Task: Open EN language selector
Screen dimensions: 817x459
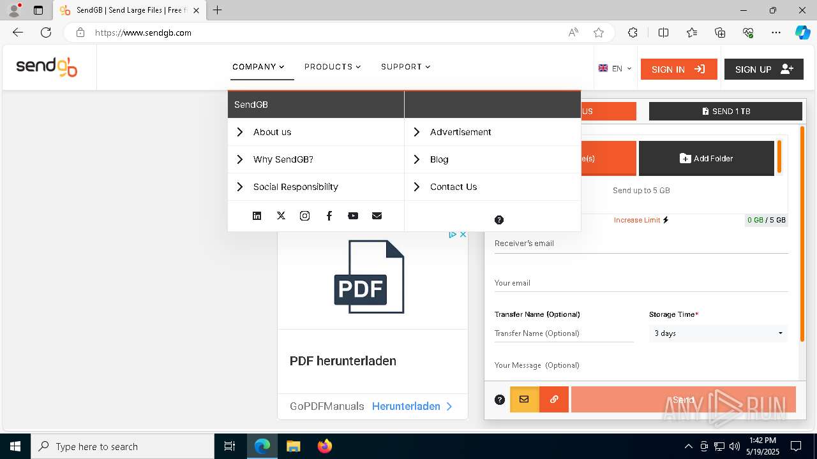Action: 615,69
